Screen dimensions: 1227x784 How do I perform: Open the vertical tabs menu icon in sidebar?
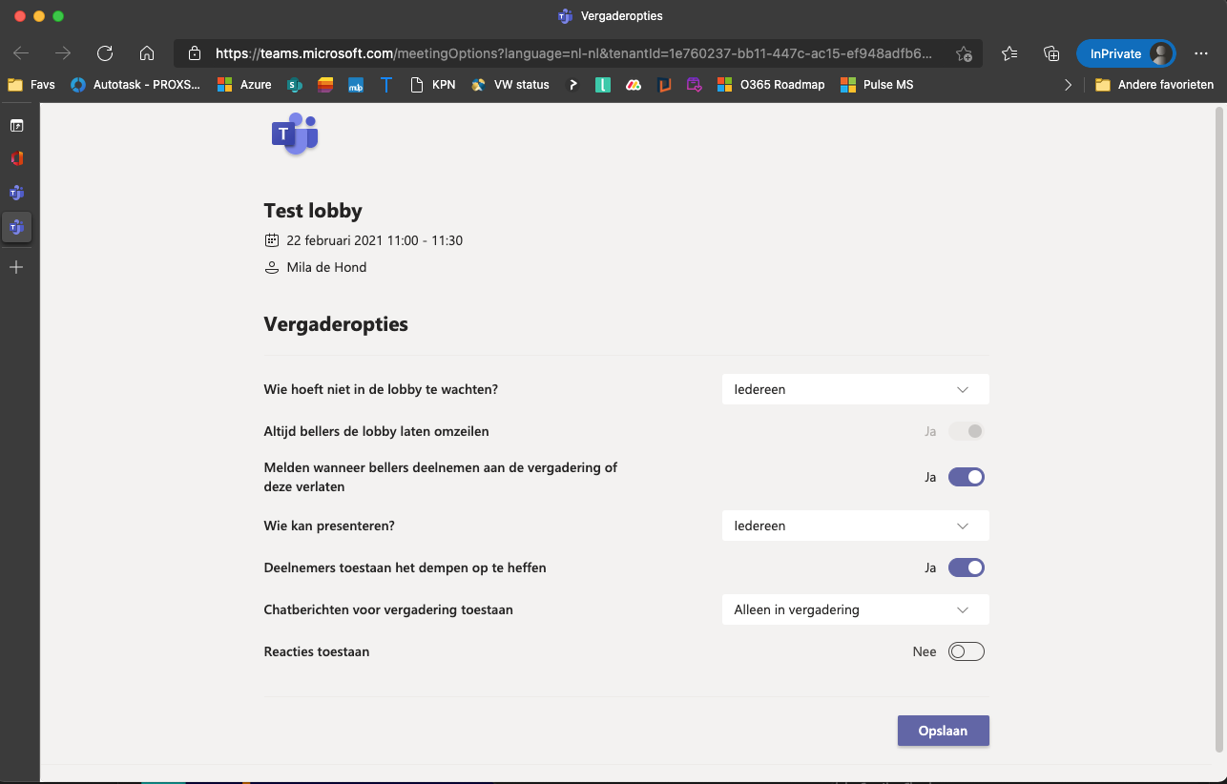point(16,125)
